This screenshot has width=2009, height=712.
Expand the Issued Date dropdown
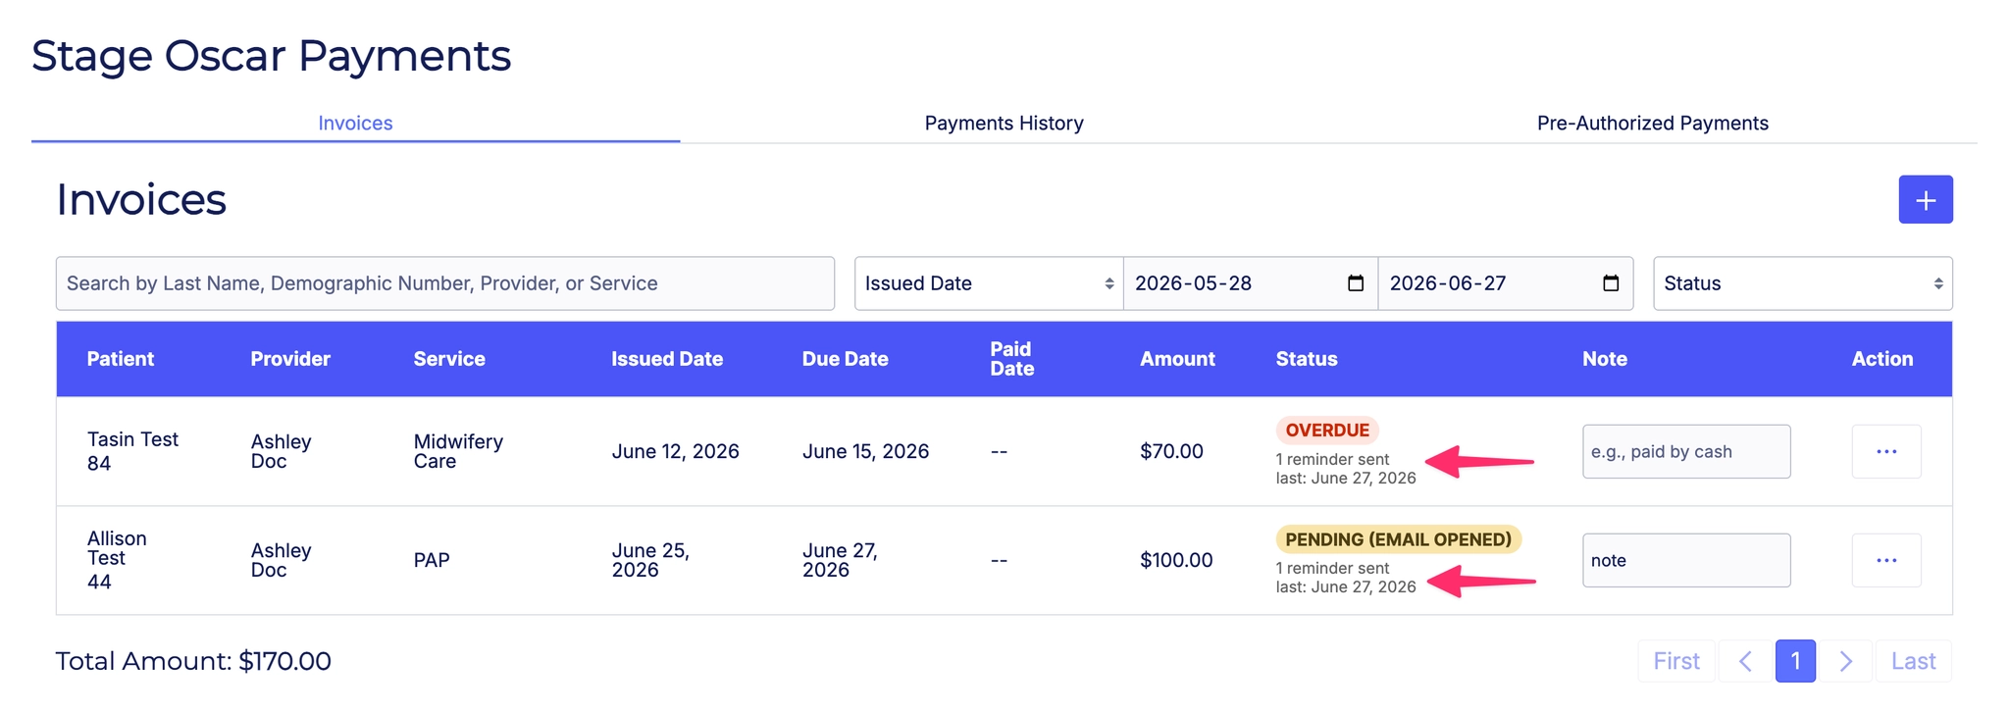[x=989, y=283]
